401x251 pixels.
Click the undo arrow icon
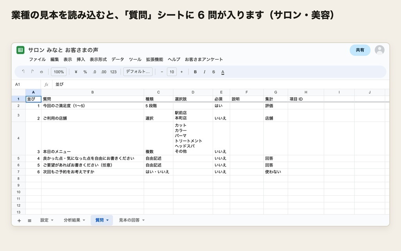click(23, 72)
